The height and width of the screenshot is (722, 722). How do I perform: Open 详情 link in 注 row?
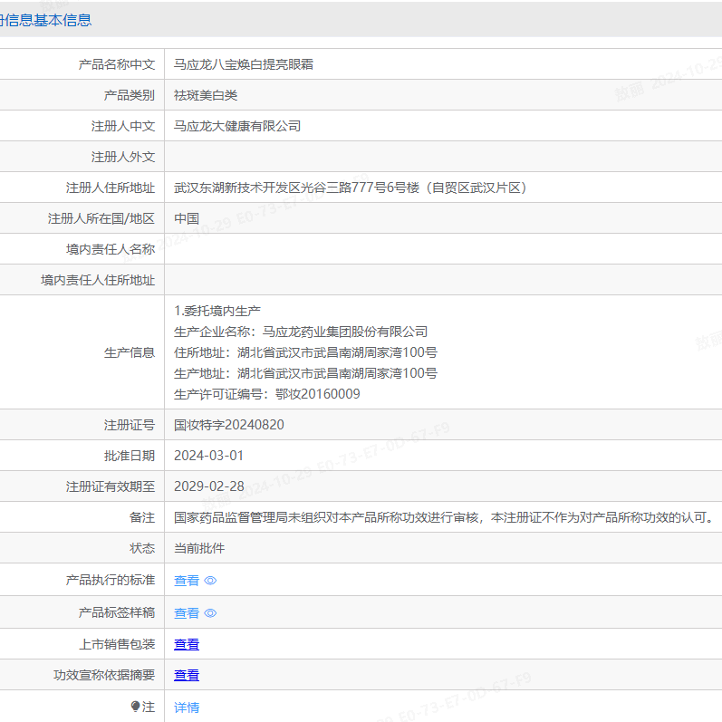187,708
